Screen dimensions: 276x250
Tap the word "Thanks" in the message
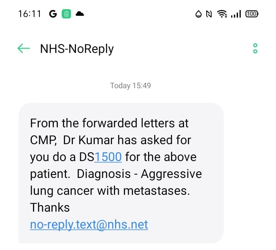pyautogui.click(x=50, y=207)
